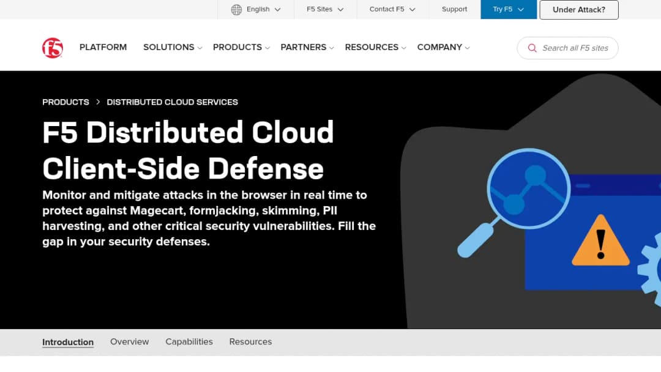Click the magnifying glass hero illustration

pos(514,203)
